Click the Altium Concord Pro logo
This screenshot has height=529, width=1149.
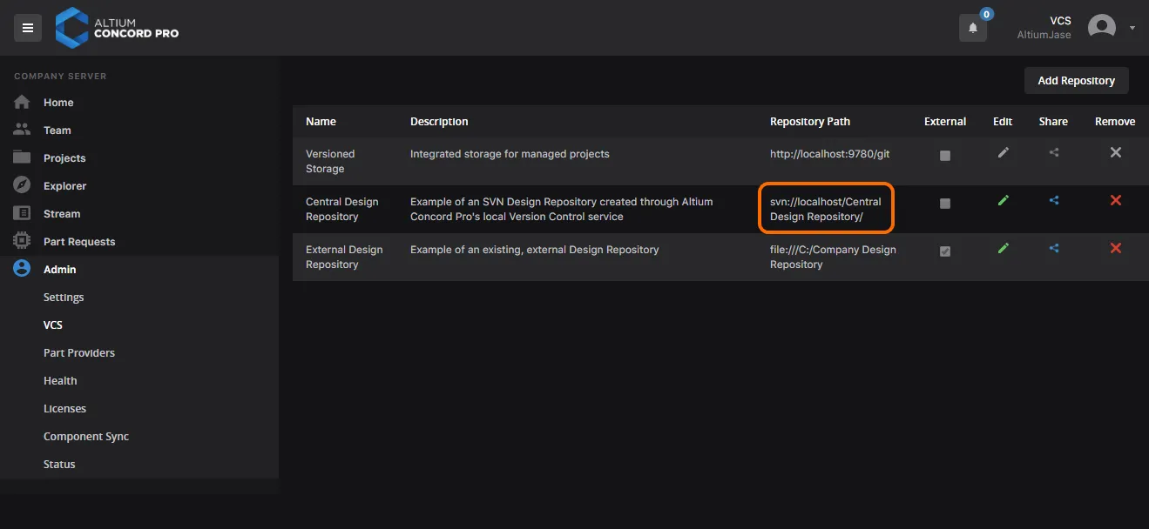pos(117,28)
